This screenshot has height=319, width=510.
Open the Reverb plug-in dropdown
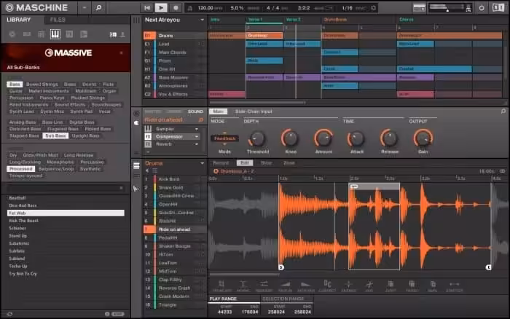197,144
